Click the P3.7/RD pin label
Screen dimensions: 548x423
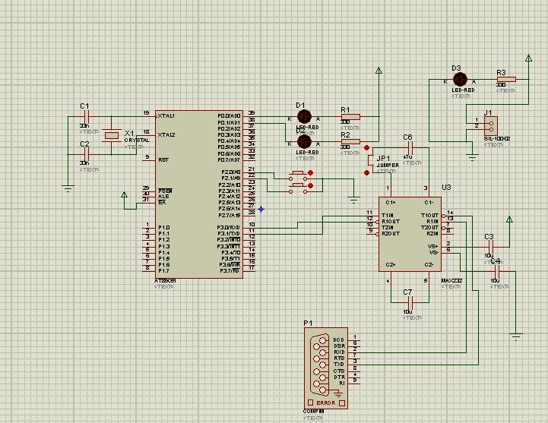pos(230,271)
